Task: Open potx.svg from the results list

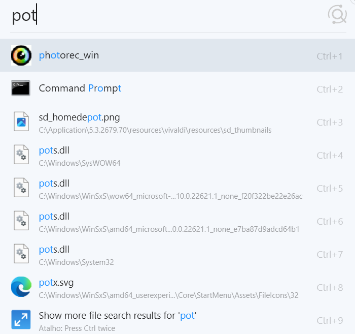Action: tap(177, 287)
